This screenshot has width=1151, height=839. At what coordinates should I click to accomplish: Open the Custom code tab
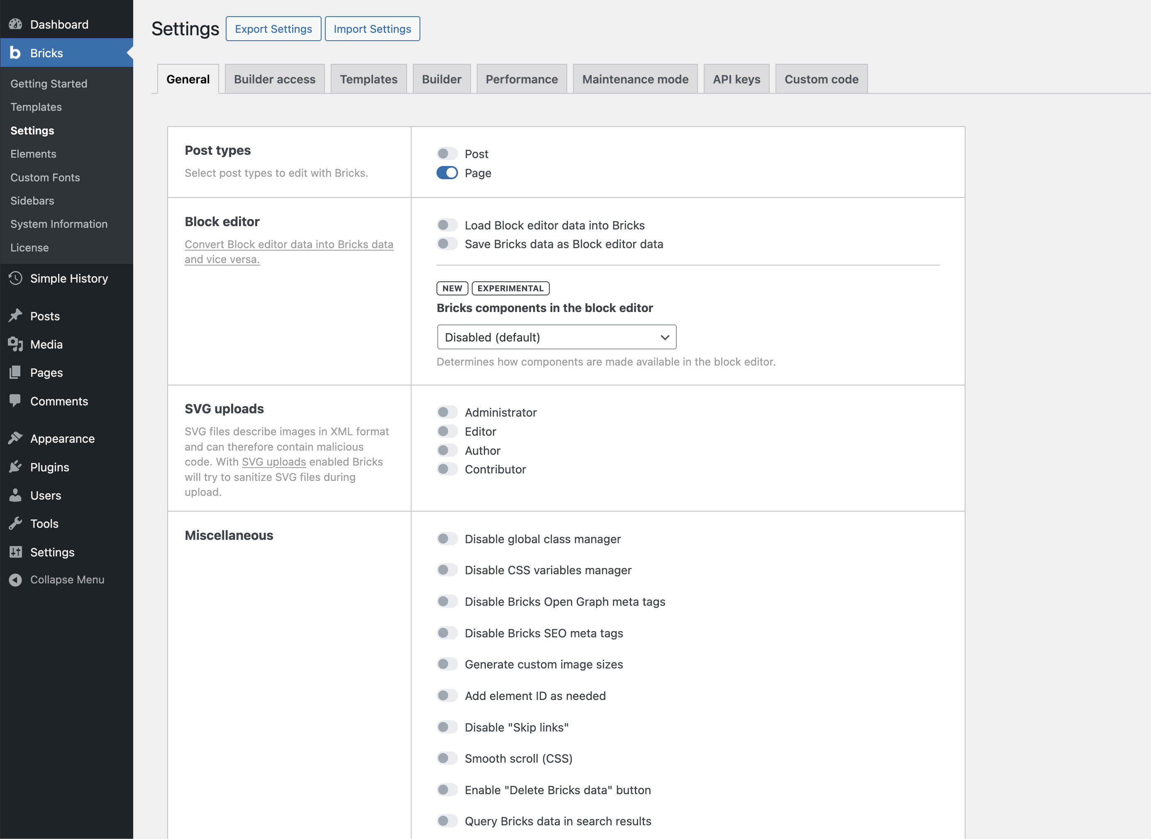(x=821, y=79)
